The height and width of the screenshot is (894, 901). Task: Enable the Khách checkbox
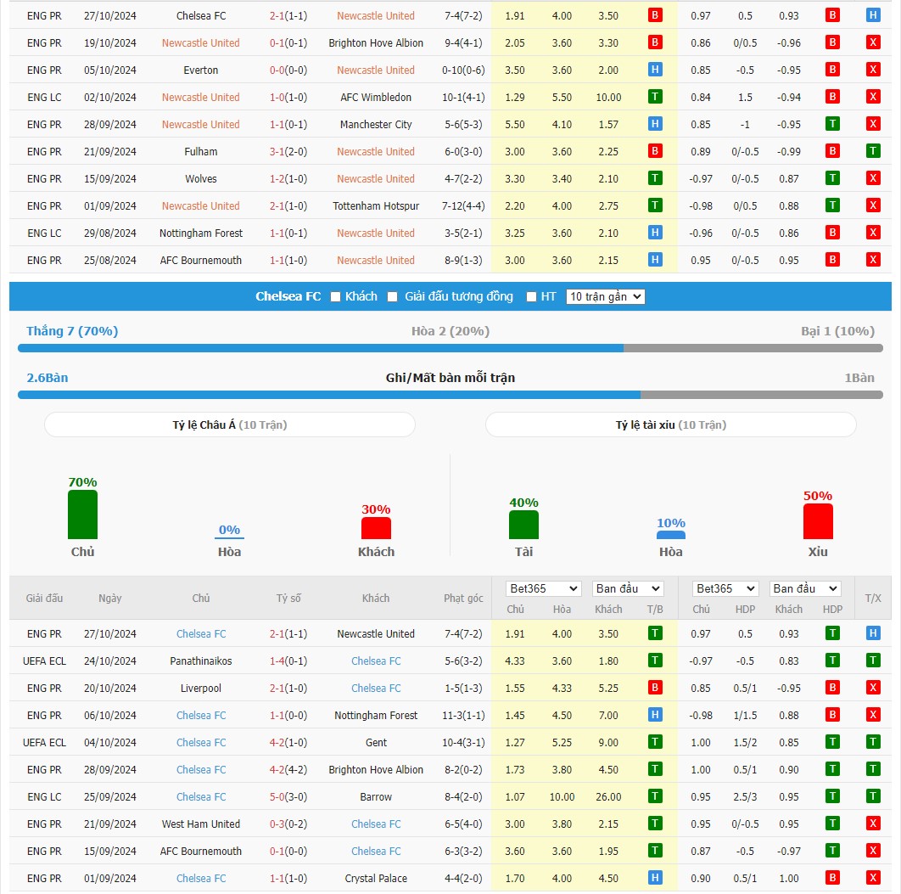coord(336,296)
